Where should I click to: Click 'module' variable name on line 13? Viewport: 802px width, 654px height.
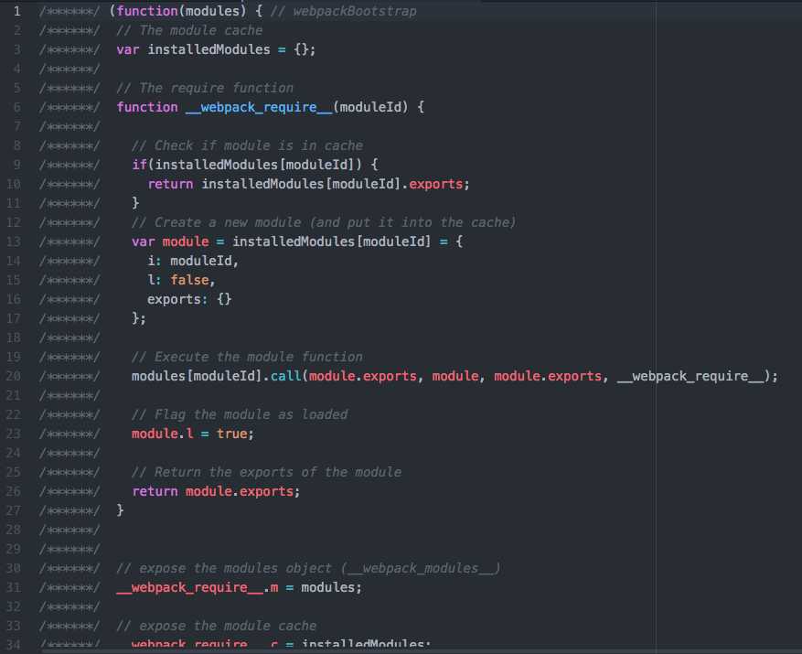(186, 241)
